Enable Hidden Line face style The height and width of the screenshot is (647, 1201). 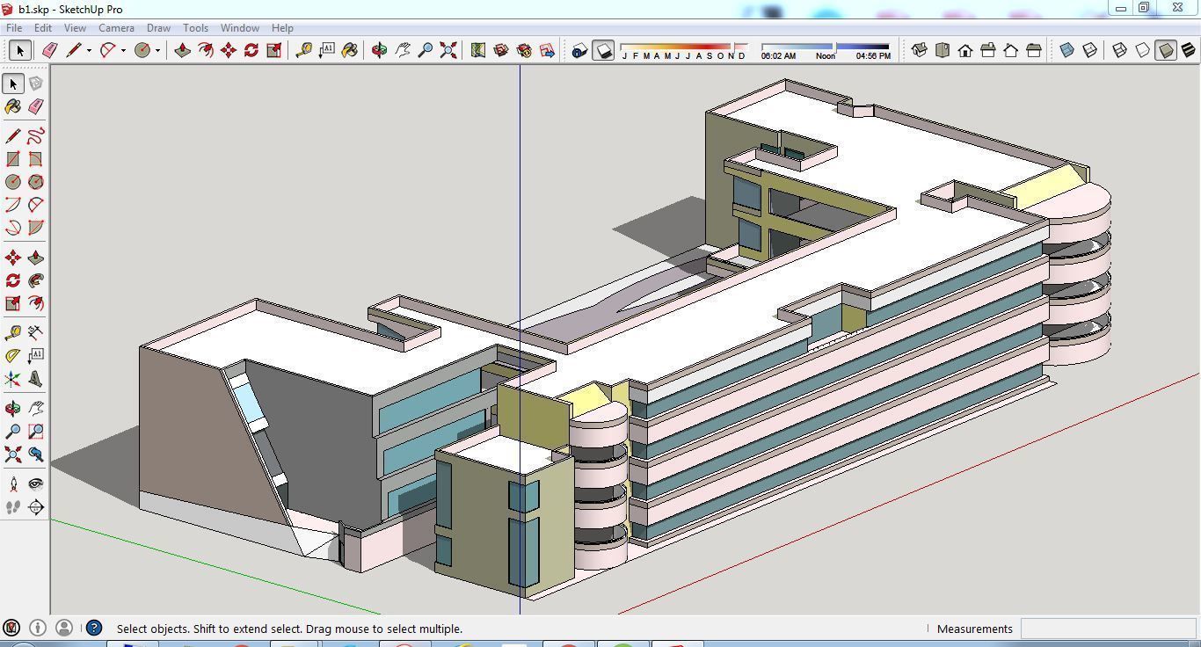(x=1143, y=50)
